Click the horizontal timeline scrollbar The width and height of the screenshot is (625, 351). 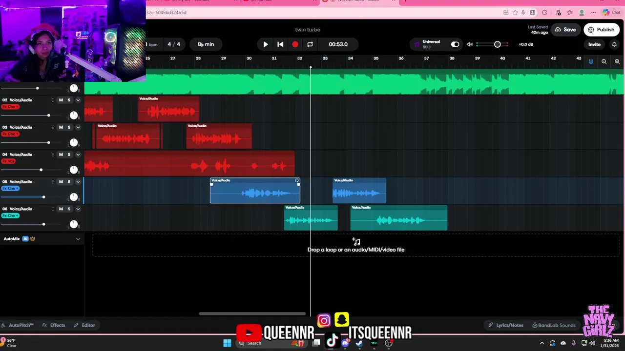click(x=252, y=314)
